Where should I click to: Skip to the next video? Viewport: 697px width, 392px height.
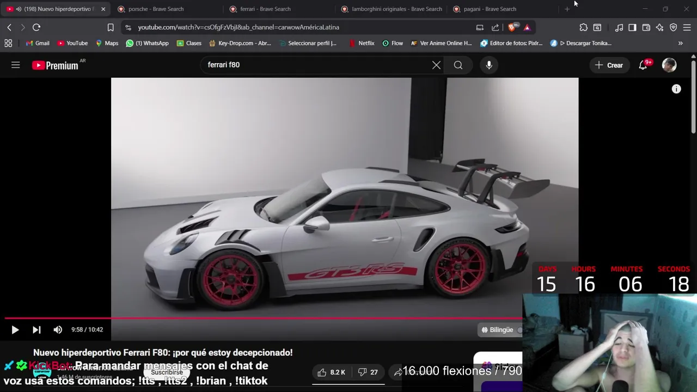coord(36,329)
